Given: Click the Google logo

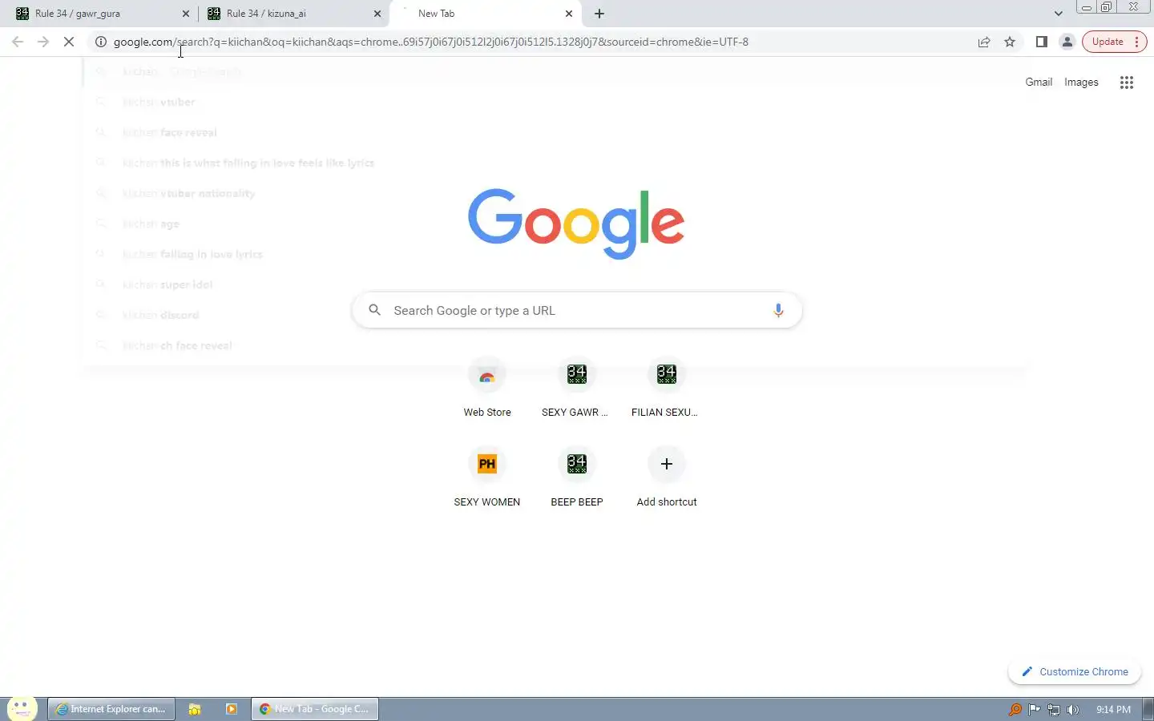Looking at the screenshot, I should [576, 224].
